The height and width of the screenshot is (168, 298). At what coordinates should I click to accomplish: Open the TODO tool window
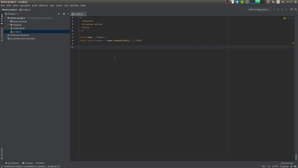40,163
